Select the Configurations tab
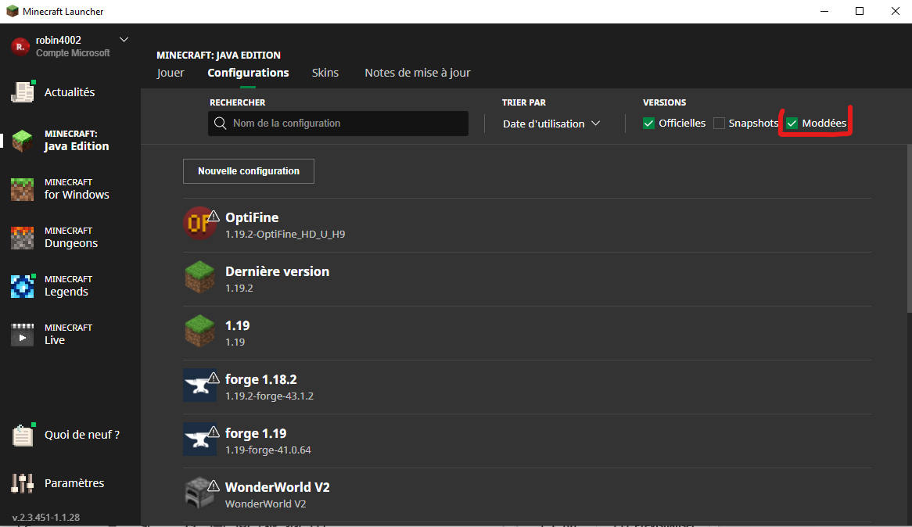The image size is (912, 527). tap(249, 73)
